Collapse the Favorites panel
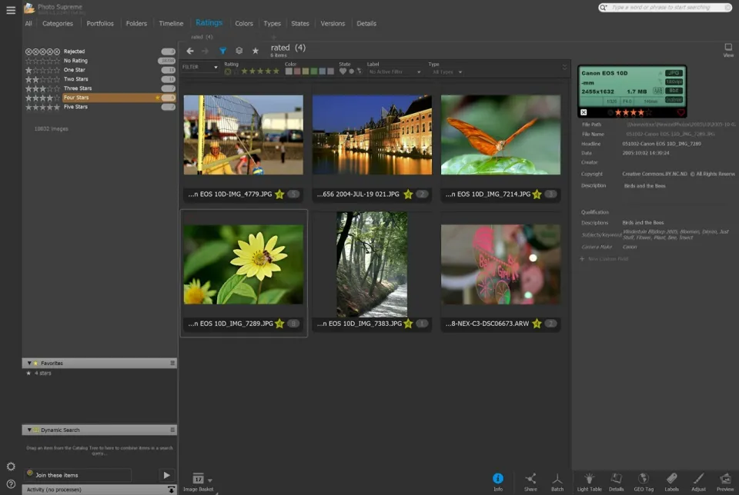739x495 pixels. pyautogui.click(x=29, y=363)
